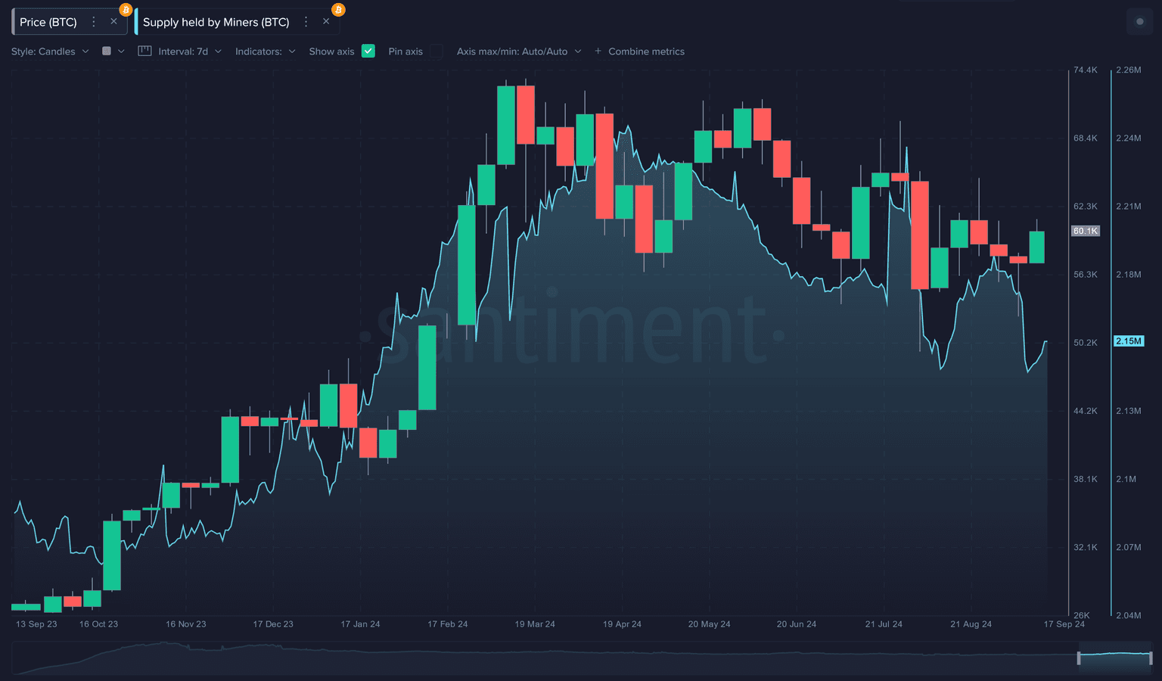Click Bitcoin badge on Price (BTC) tab

click(x=126, y=10)
